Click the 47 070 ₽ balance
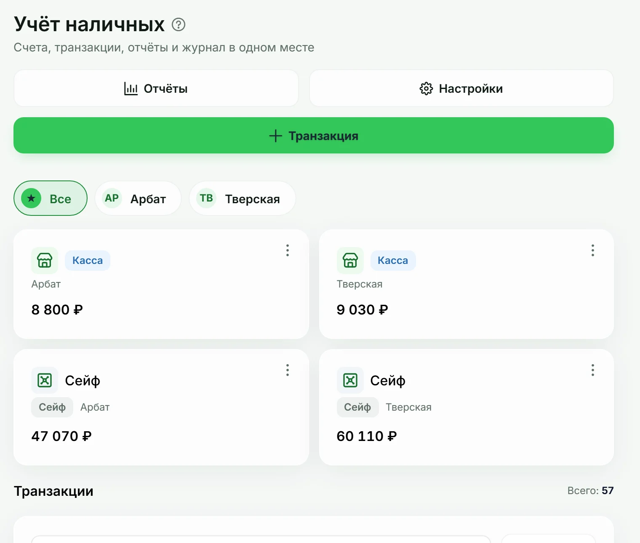The image size is (640, 543). 61,436
